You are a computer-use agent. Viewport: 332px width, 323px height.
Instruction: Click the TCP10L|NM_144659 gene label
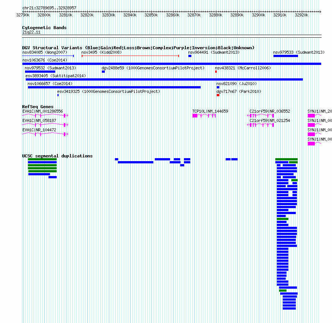coord(210,111)
